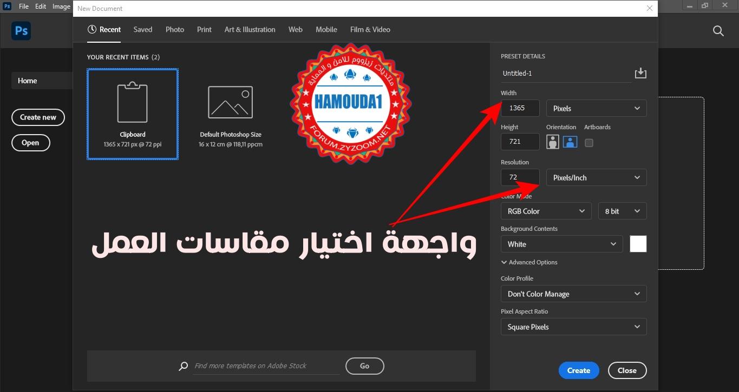This screenshot has width=739, height=392.
Task: Collapse the Advanced Options section
Action: [x=529, y=262]
